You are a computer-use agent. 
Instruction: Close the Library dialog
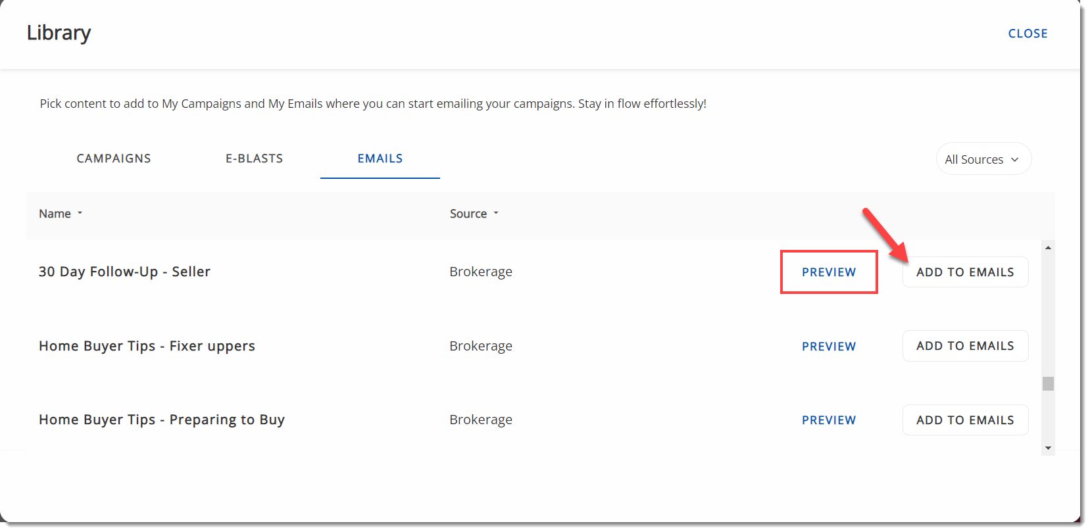pos(1028,34)
